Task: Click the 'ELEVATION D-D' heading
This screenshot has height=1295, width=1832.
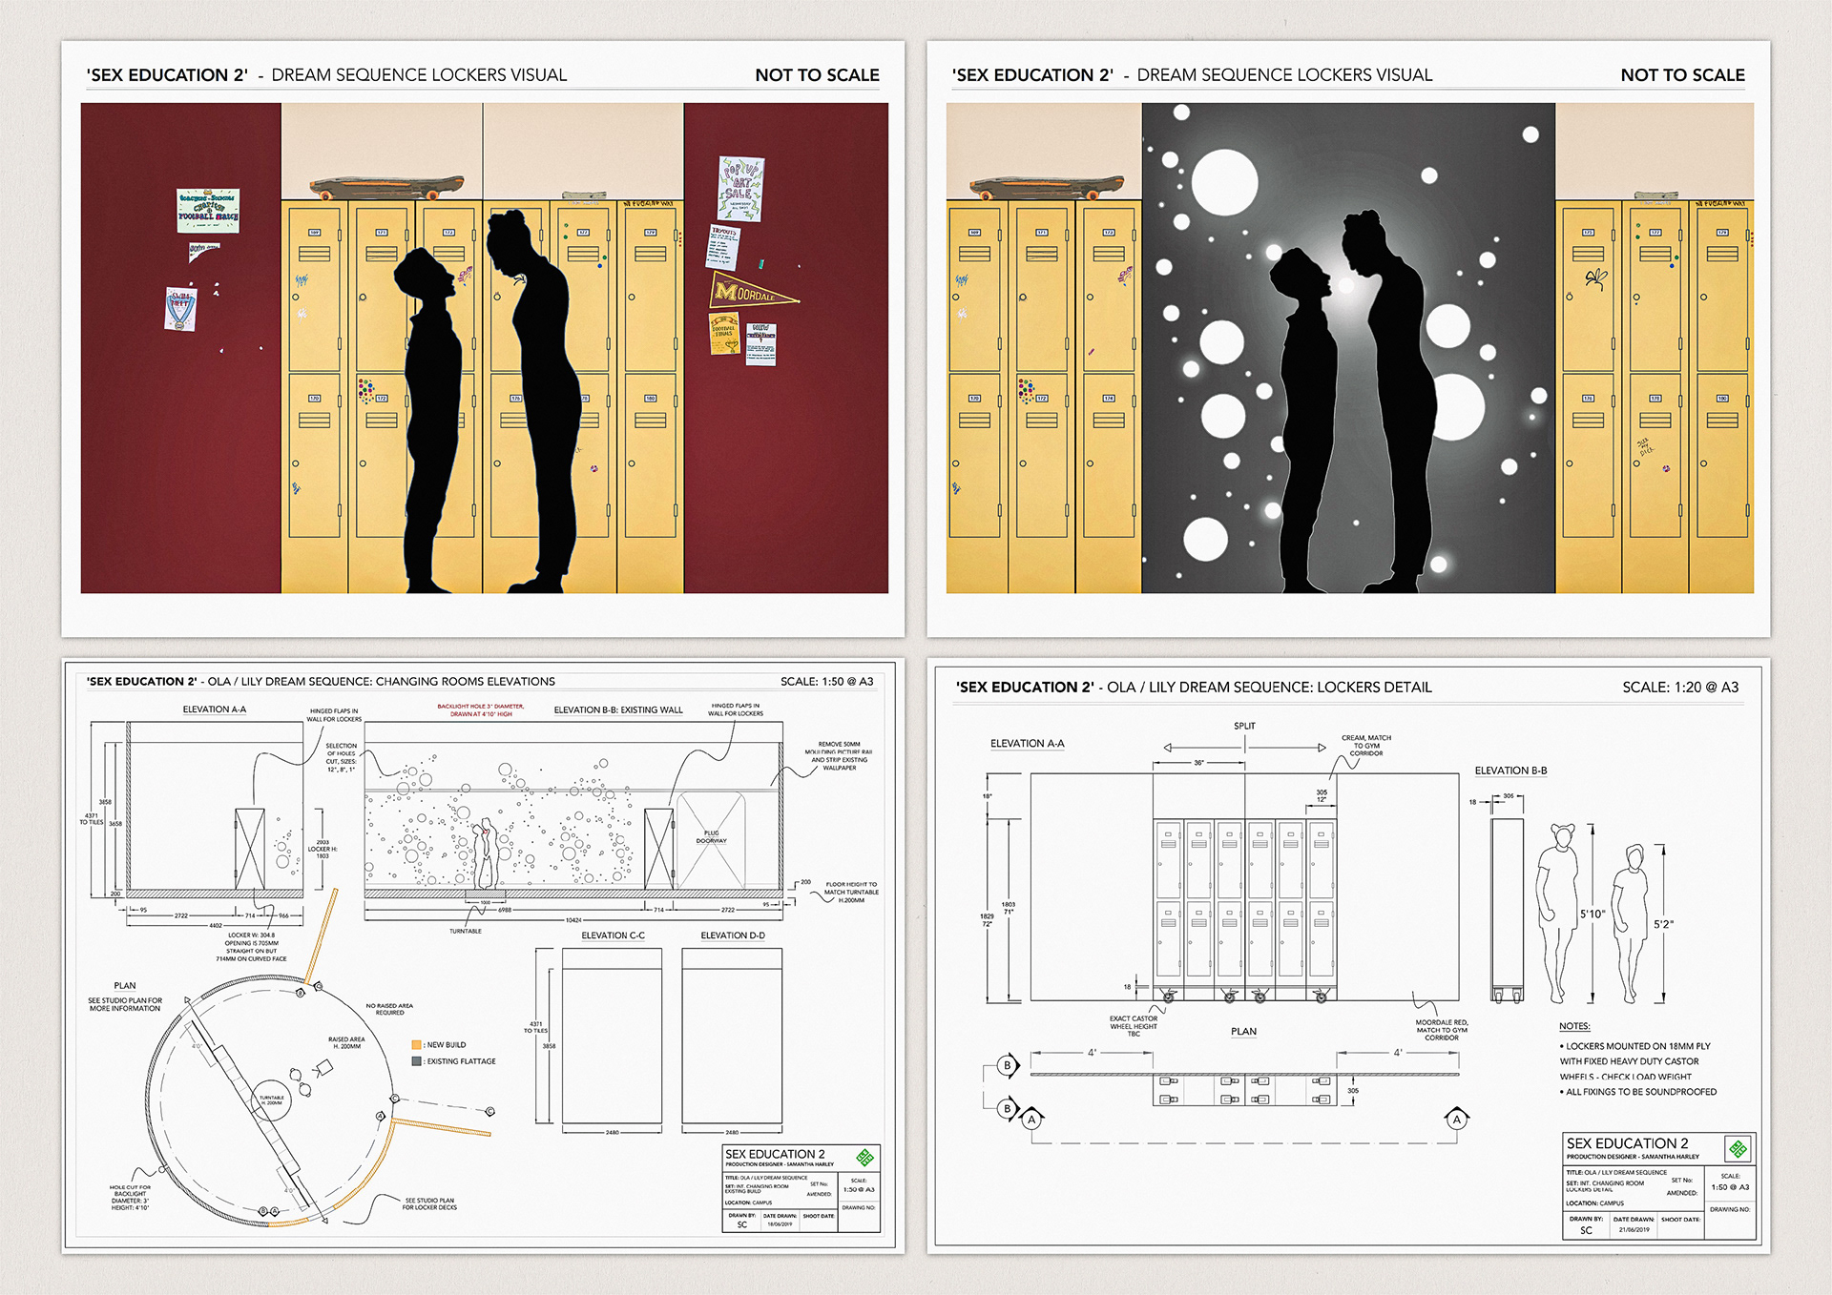Action: (733, 935)
